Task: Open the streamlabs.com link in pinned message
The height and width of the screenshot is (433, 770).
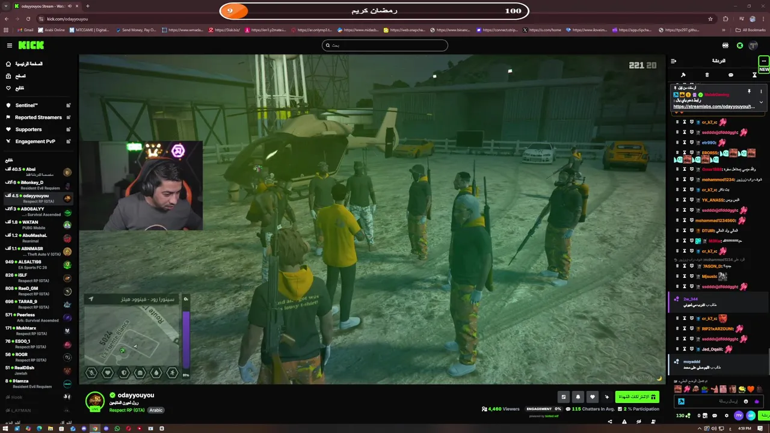Action: pyautogui.click(x=714, y=106)
